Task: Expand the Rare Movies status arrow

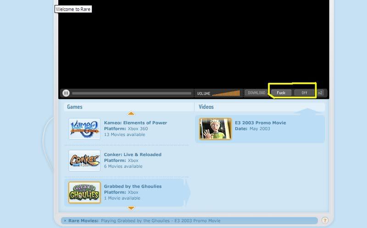Action: point(65,221)
